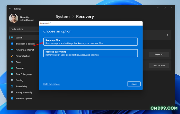180x114 pixels.
Task: Open the Phạm Học profile picture
Action: point(14,18)
